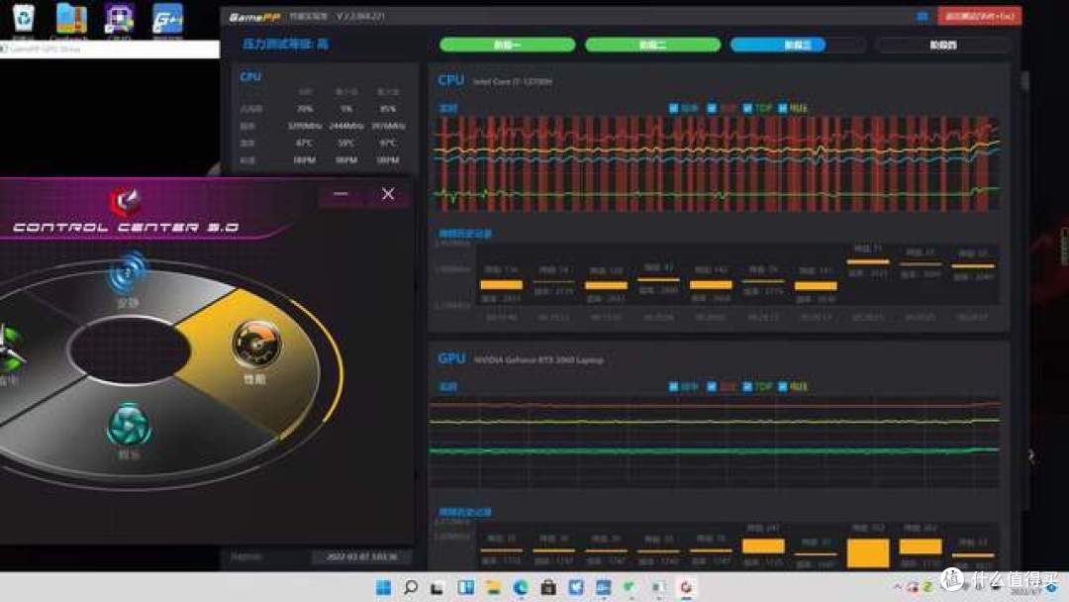Toggle the last checkbox in CPU chart legend
Screen dimensions: 1069x602
pos(784,108)
